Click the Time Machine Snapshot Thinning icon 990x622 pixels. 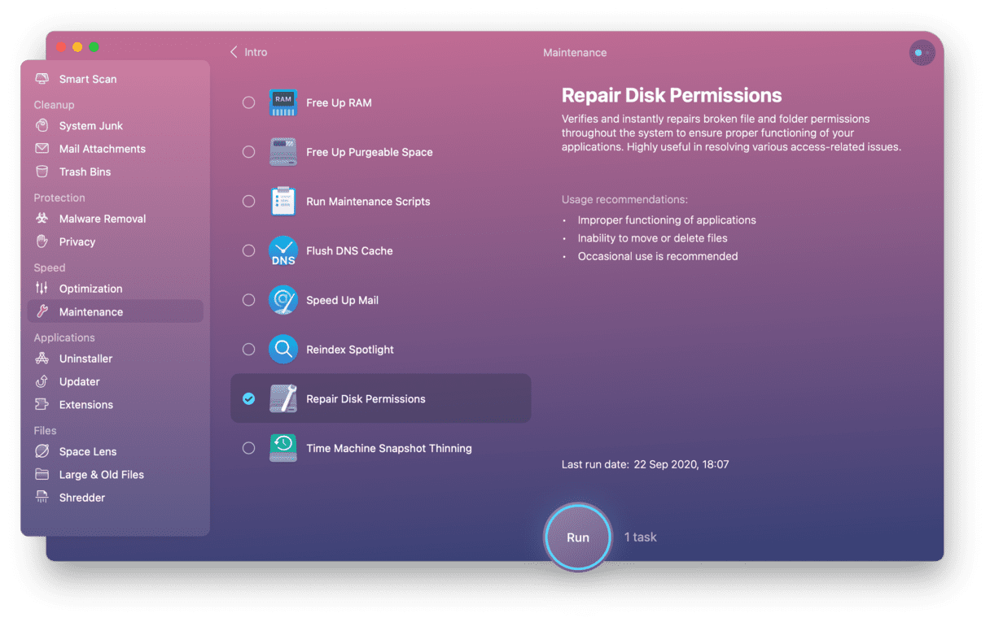click(x=283, y=448)
